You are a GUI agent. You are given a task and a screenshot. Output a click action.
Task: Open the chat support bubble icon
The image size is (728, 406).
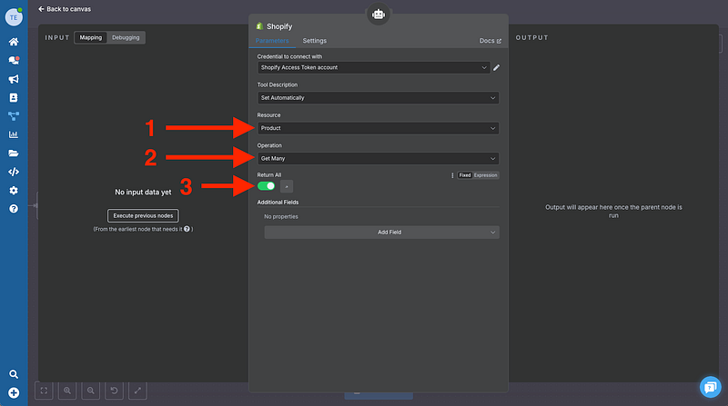tap(710, 387)
